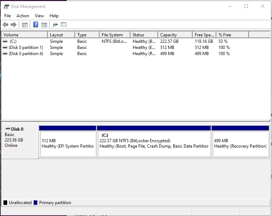272x216 pixels.
Task: Click the drive icon beside (C:) volume
Action: pyautogui.click(x=5, y=41)
